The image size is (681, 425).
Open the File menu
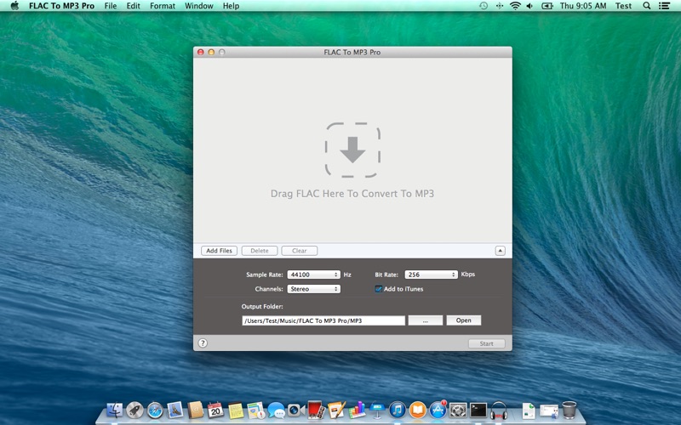coord(111,6)
